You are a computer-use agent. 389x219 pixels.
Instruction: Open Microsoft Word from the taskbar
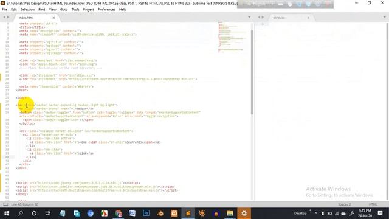click(132, 214)
